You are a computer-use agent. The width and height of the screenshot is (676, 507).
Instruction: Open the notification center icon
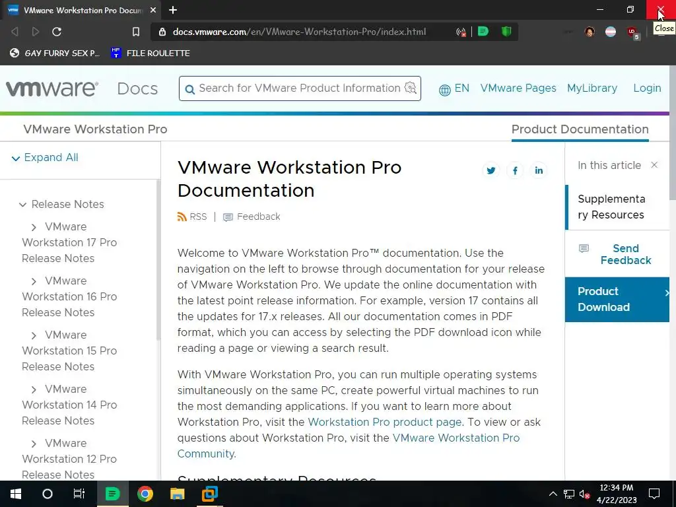point(654,494)
